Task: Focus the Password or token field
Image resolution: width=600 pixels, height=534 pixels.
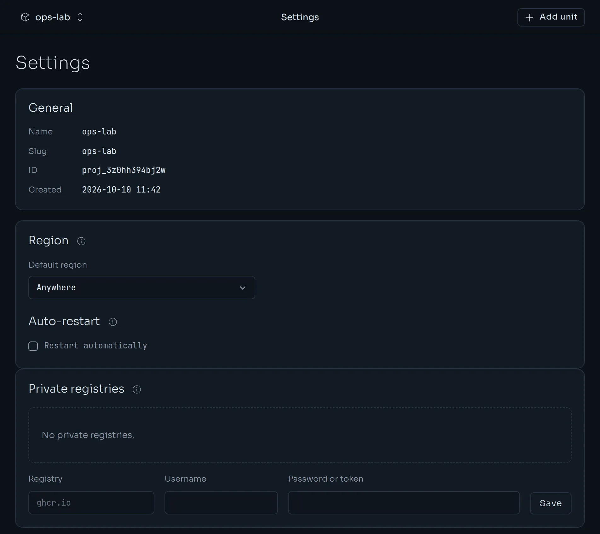Action: (x=404, y=503)
